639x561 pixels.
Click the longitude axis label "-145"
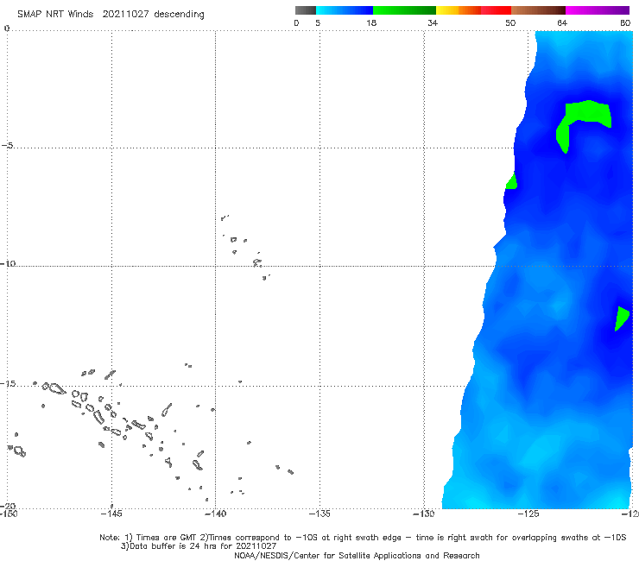111,514
